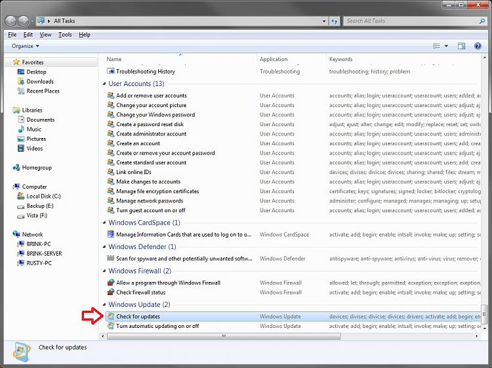
Task: Select 'Create administrator account' task
Action: (x=152, y=134)
